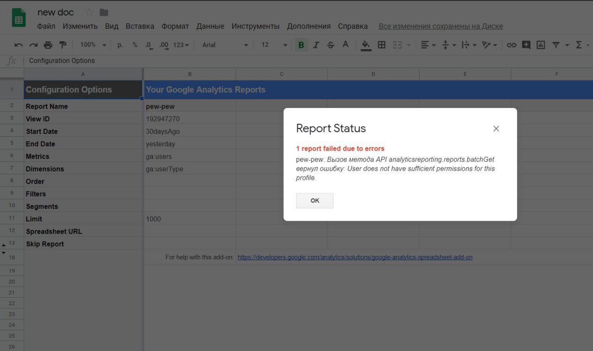Select column A header
Screen dimensions: 593x351
pyautogui.click(x=83, y=74)
